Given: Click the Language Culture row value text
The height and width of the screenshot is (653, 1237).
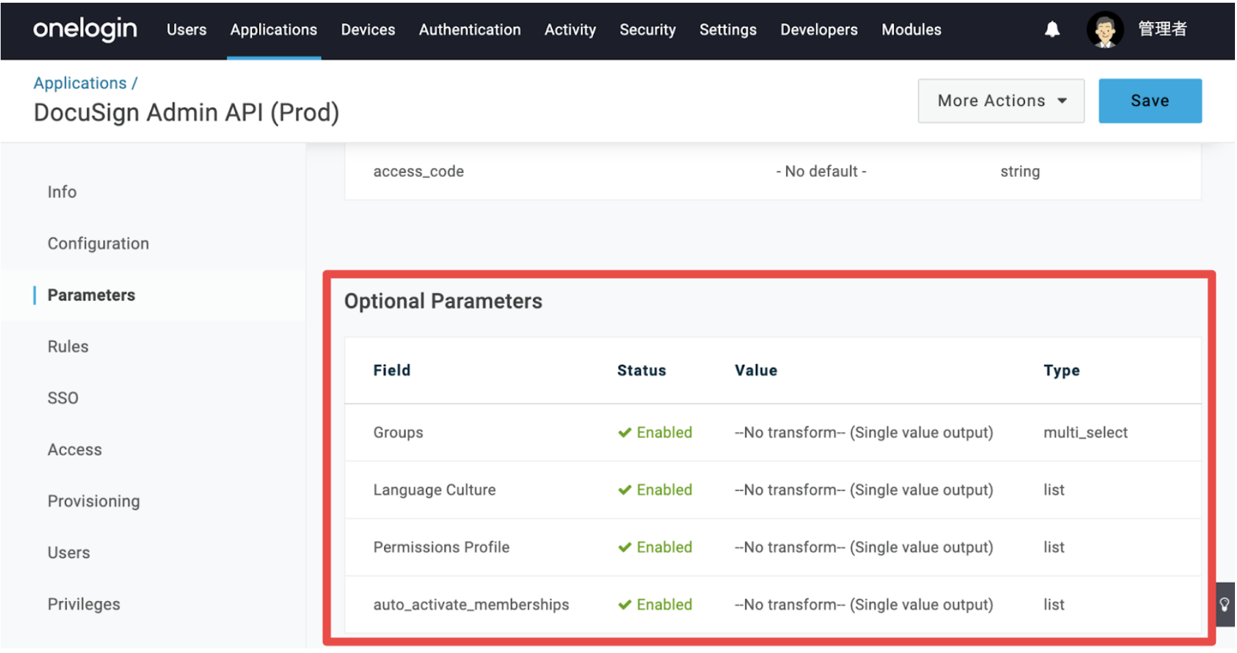Looking at the screenshot, I should point(864,490).
